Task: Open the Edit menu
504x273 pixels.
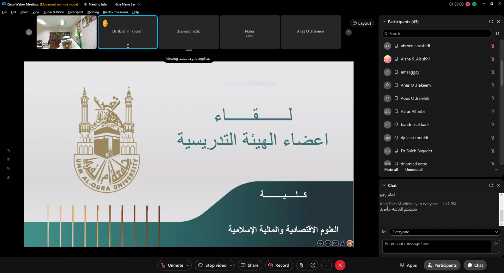Action: 14,12
